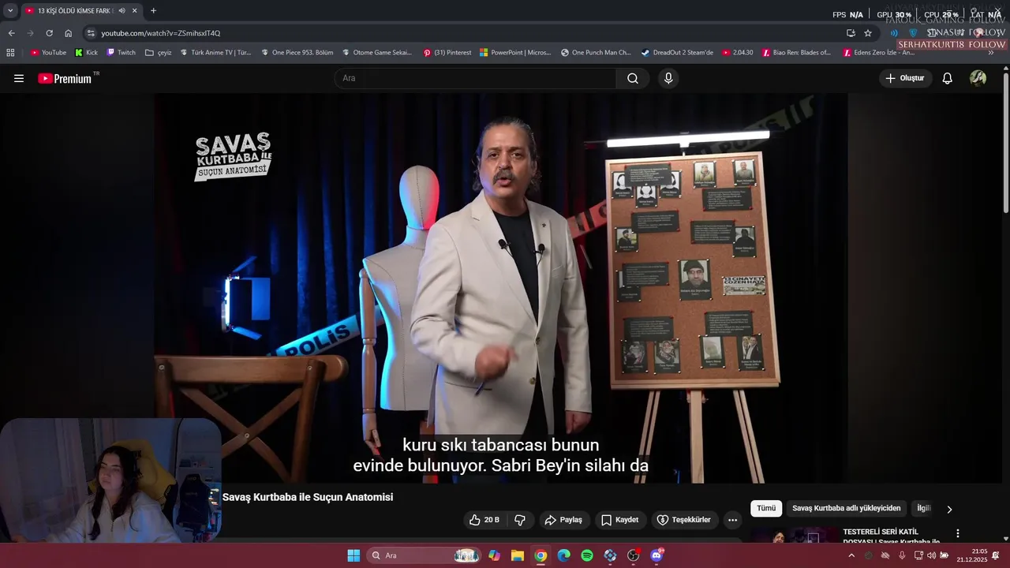
Task: Click the Oluştur create button
Action: (905, 78)
